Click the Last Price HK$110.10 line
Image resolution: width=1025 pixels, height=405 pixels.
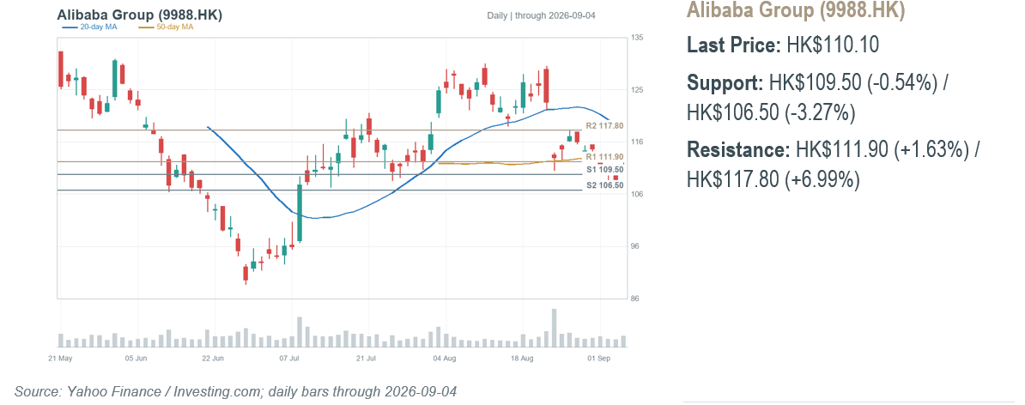(x=782, y=45)
